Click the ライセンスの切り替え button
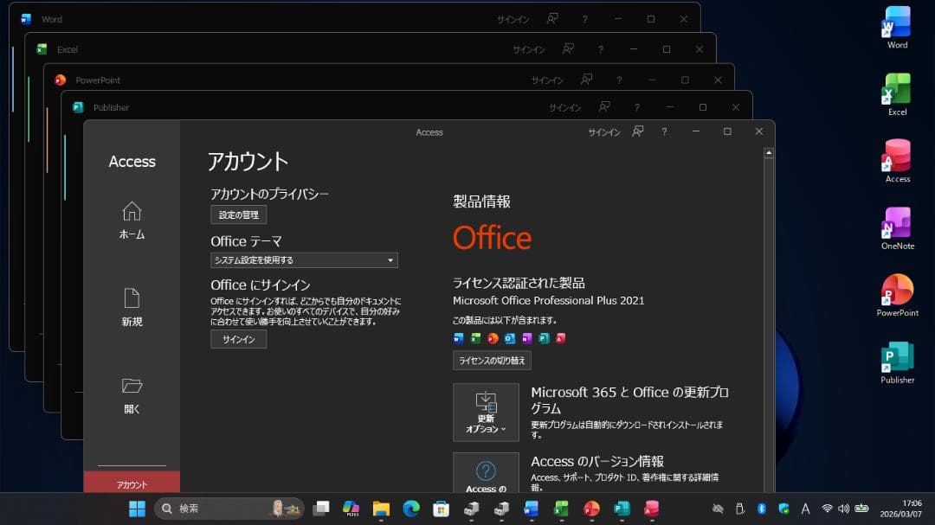Image resolution: width=935 pixels, height=525 pixels. click(x=492, y=360)
